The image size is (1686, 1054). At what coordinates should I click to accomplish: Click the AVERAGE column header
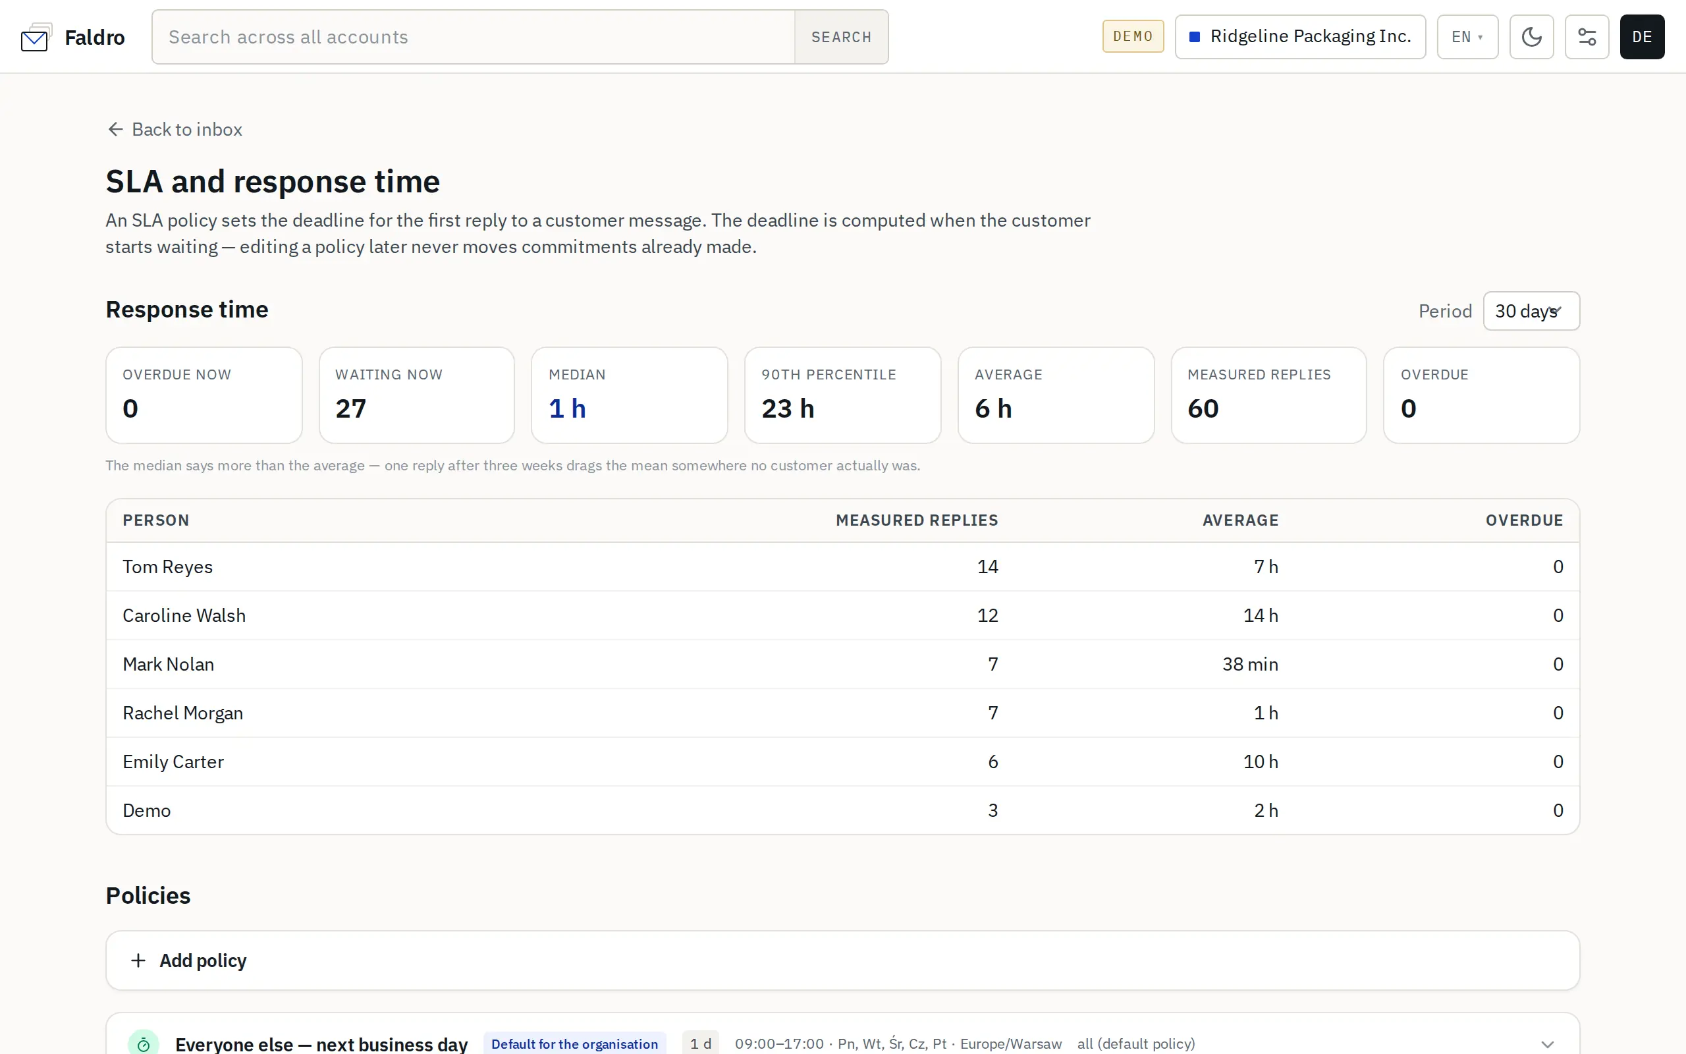[1240, 520]
